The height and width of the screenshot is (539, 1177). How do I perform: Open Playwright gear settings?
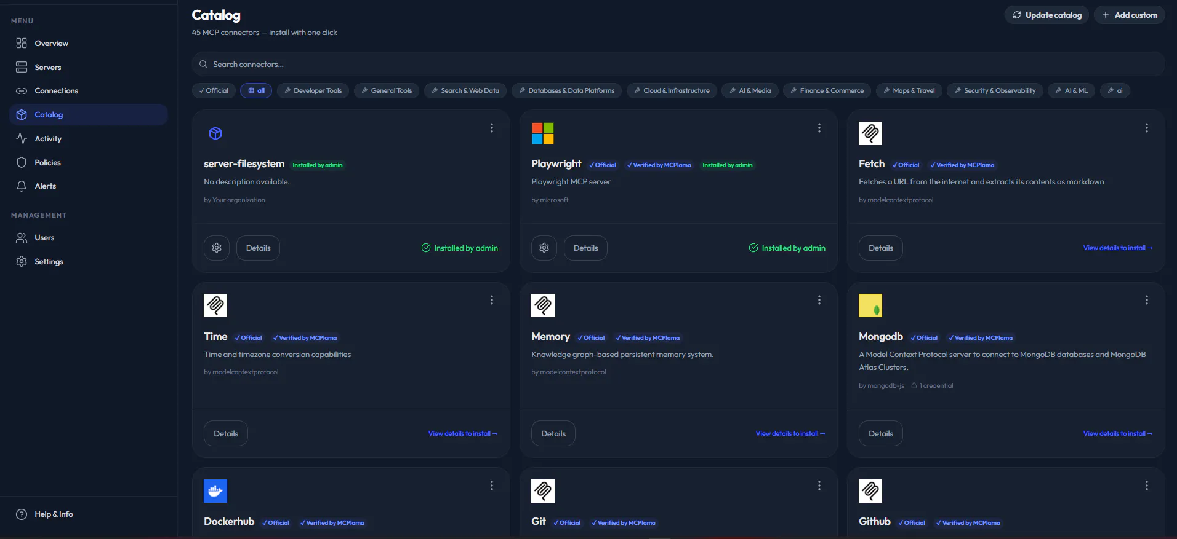(544, 248)
